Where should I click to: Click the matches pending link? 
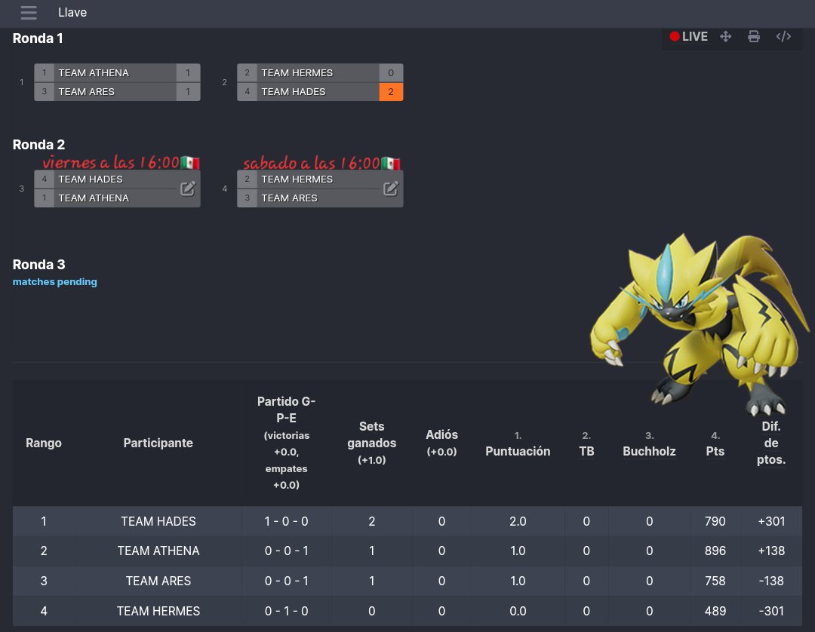point(54,281)
